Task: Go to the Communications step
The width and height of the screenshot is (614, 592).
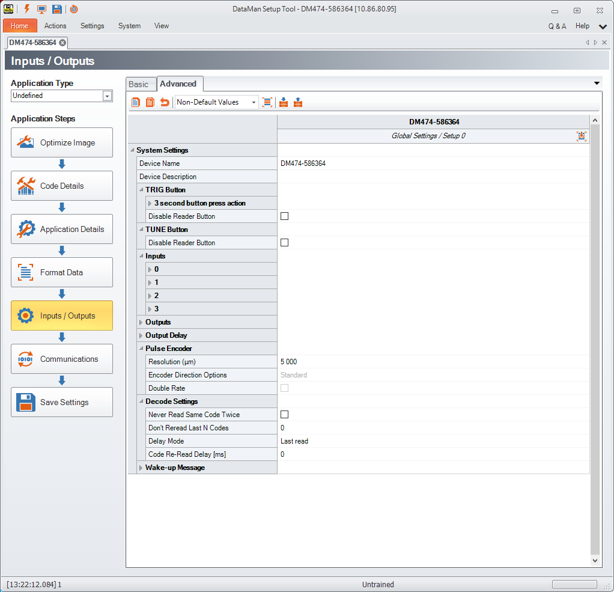Action: click(61, 359)
